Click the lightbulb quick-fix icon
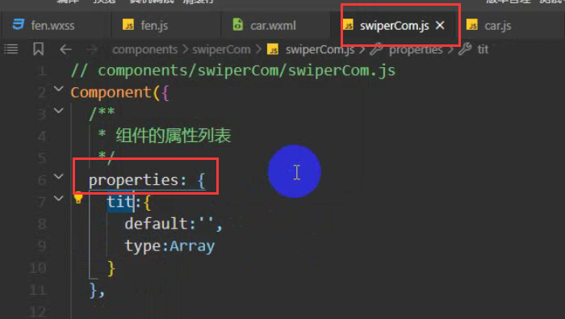The image size is (565, 319). coord(78,198)
